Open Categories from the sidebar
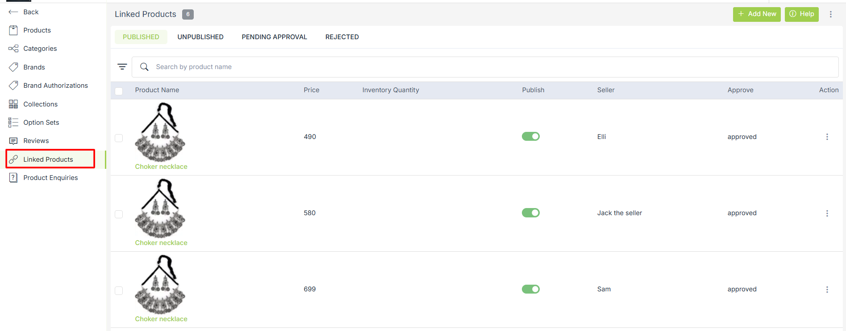 point(40,49)
